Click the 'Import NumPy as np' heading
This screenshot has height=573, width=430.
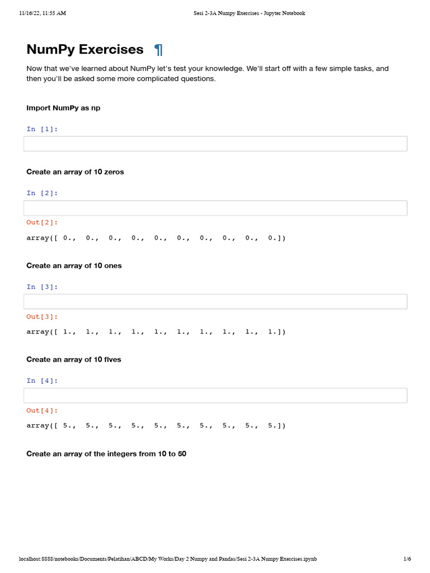tap(63, 107)
